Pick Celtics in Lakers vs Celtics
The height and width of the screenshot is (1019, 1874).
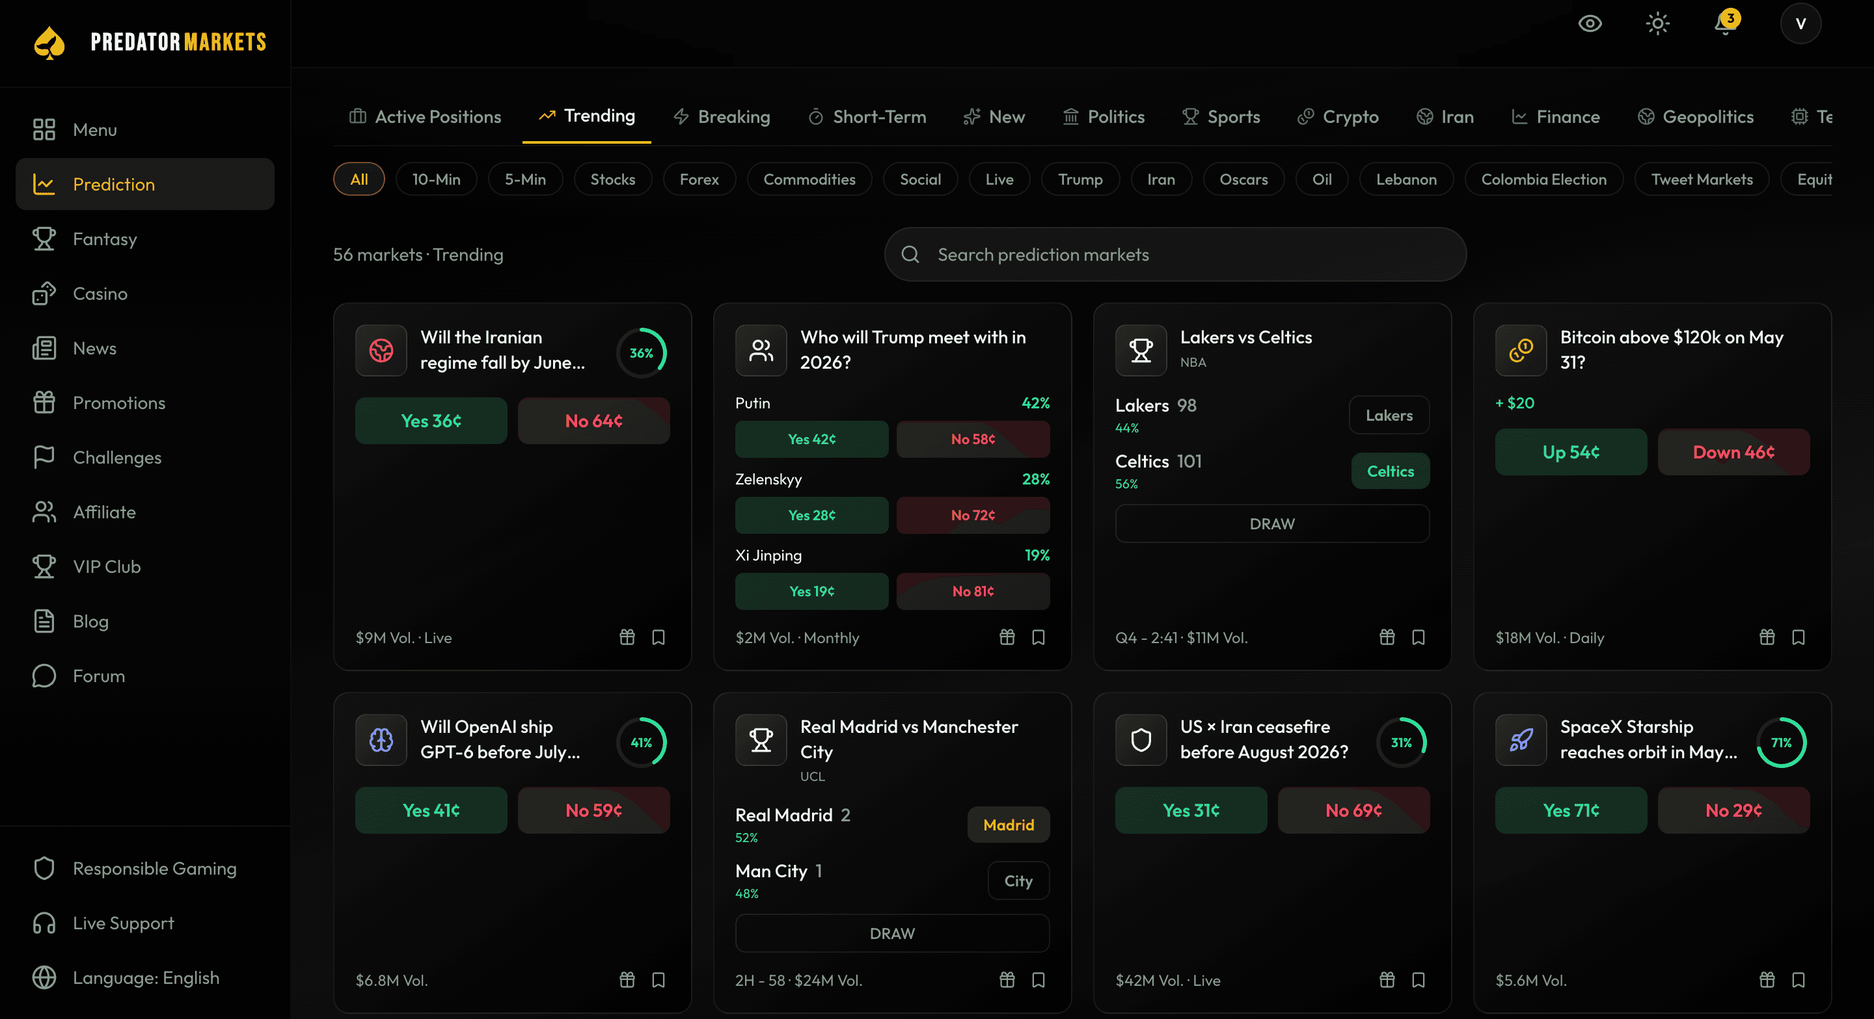click(1391, 471)
